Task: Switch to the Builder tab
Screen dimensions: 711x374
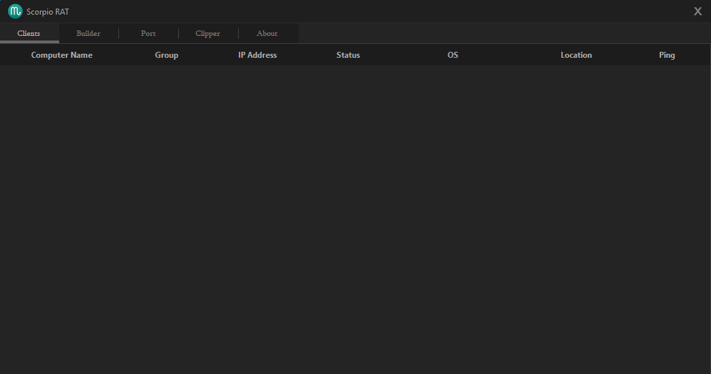Action: point(88,33)
